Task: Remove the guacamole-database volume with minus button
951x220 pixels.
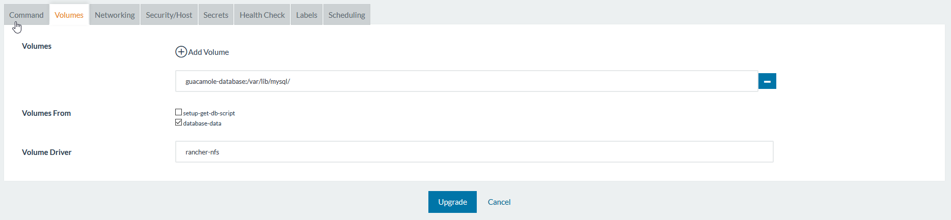Action: (x=767, y=81)
